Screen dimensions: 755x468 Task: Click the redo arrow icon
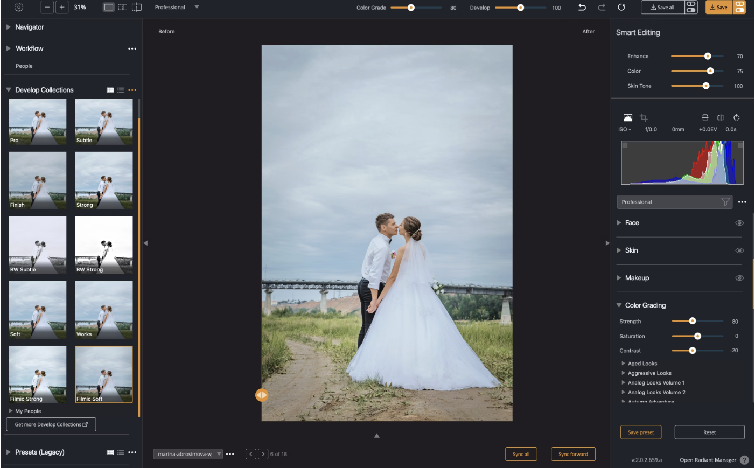coord(602,7)
